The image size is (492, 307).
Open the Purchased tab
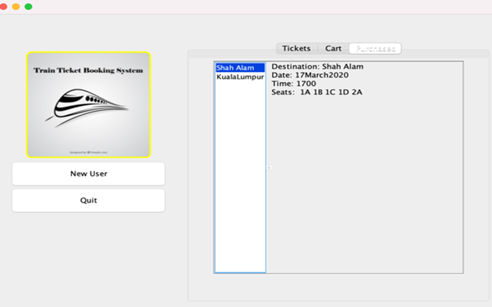click(375, 48)
